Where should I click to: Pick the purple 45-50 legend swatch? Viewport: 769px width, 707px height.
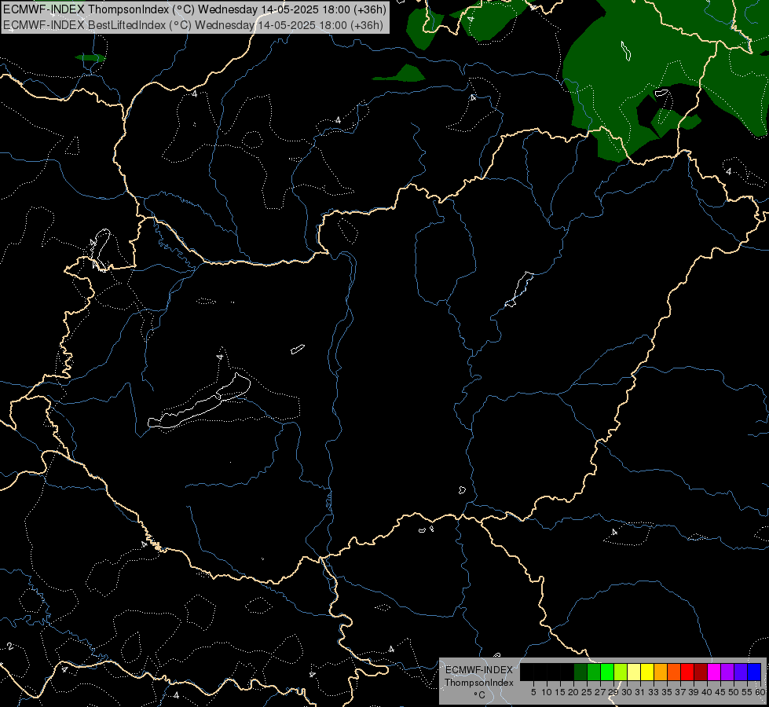point(727,672)
